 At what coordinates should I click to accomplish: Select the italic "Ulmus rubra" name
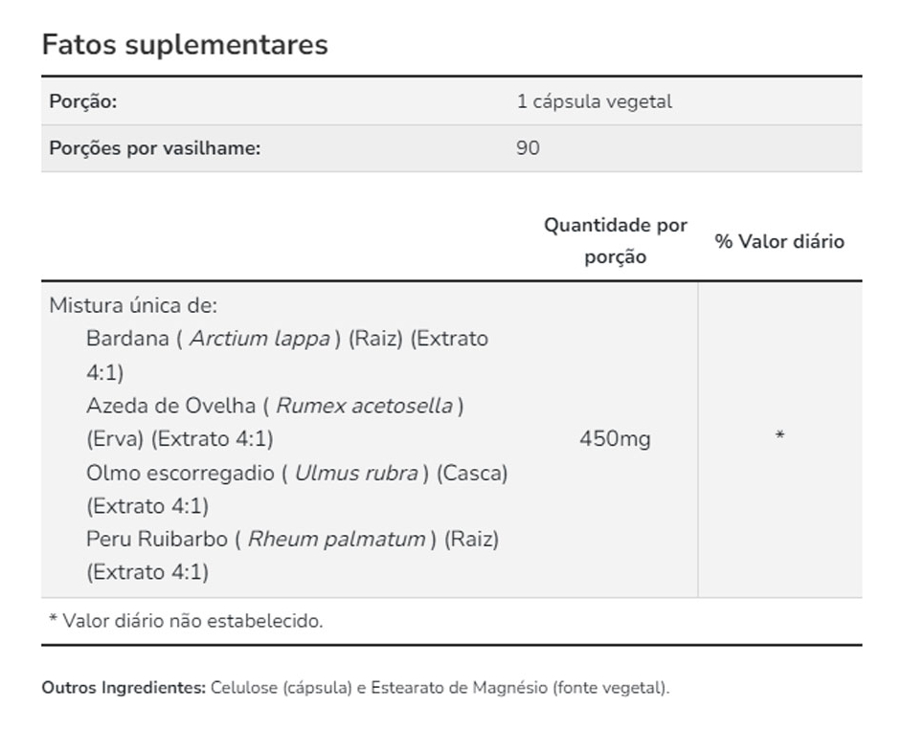click(x=356, y=473)
